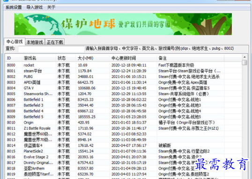
Task: Click size value 185555.25
Action: tap(87, 117)
